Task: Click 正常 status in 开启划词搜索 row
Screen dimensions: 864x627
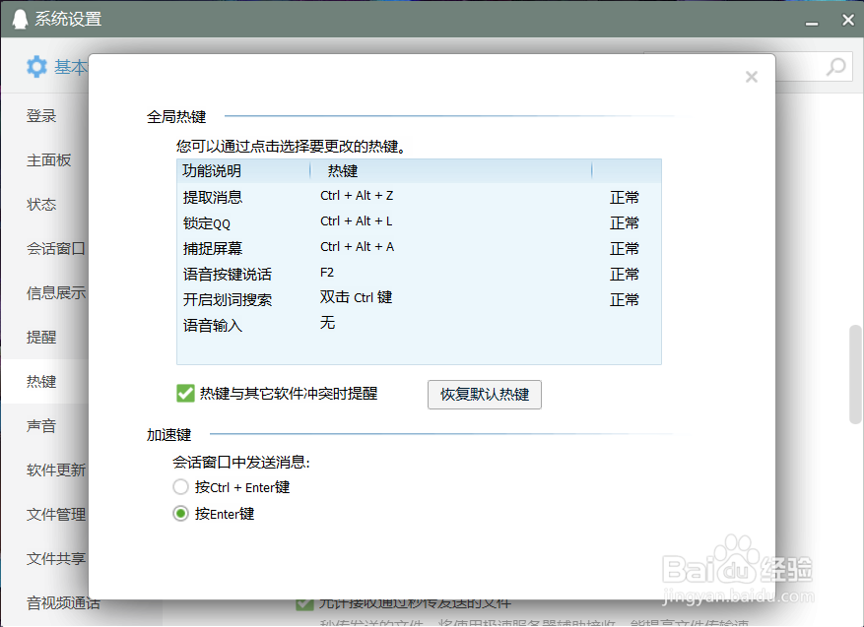Action: pos(625,299)
